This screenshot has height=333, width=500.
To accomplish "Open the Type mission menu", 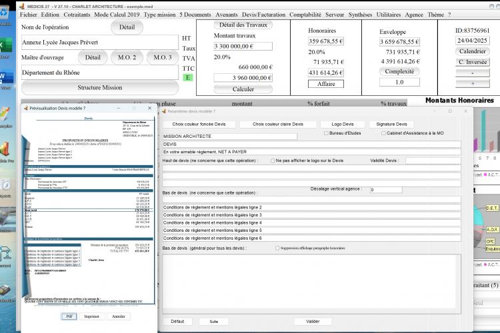I will (x=159, y=15).
